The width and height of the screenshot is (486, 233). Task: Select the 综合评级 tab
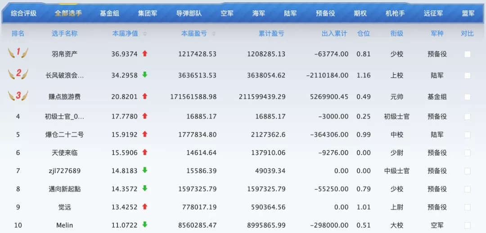(24, 14)
